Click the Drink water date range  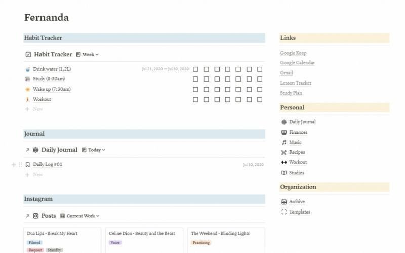pos(166,69)
